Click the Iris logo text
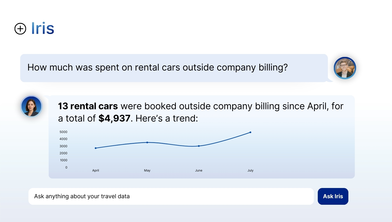This screenshot has height=222, width=392. 43,28
